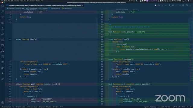Change CFML language mode in status bar

coord(183,107)
